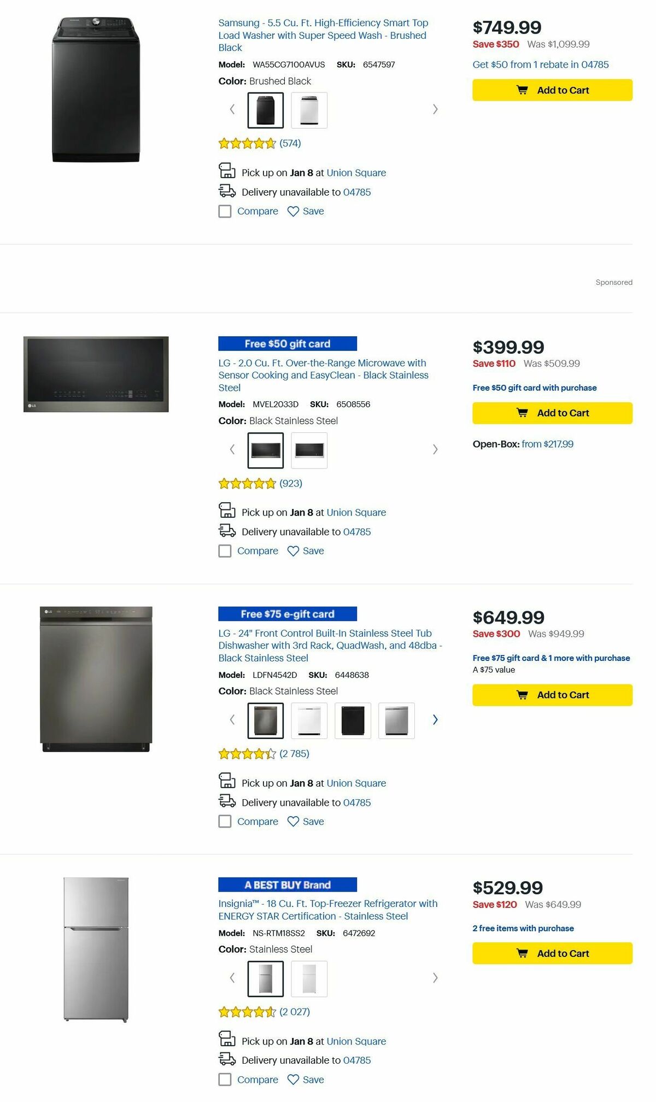The image size is (656, 1102).
Task: Click the heart Save icon on the LG dishwasher
Action: click(x=294, y=821)
